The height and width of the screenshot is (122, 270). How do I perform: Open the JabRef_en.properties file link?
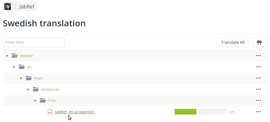(75, 112)
